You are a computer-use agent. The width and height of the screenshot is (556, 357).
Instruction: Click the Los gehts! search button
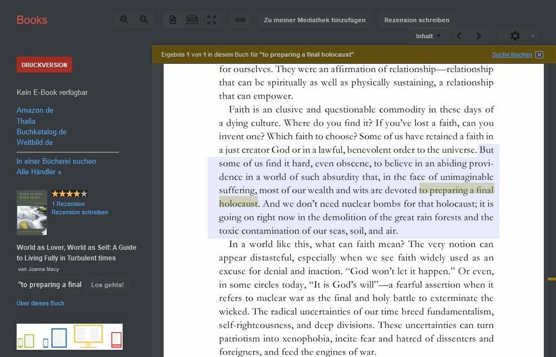pyautogui.click(x=107, y=285)
